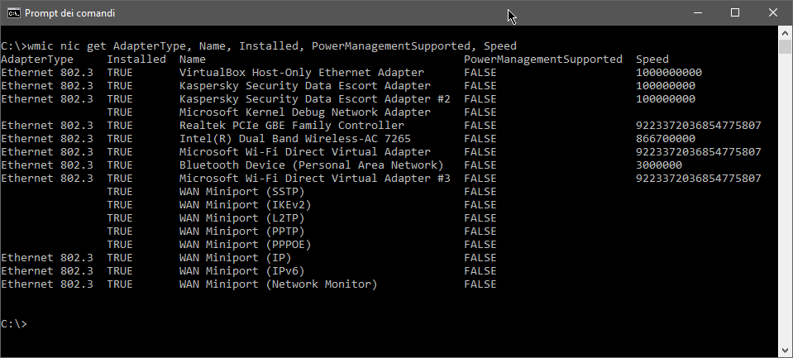Click the scrollbar up arrow
This screenshot has height=358, width=793.
click(x=785, y=33)
